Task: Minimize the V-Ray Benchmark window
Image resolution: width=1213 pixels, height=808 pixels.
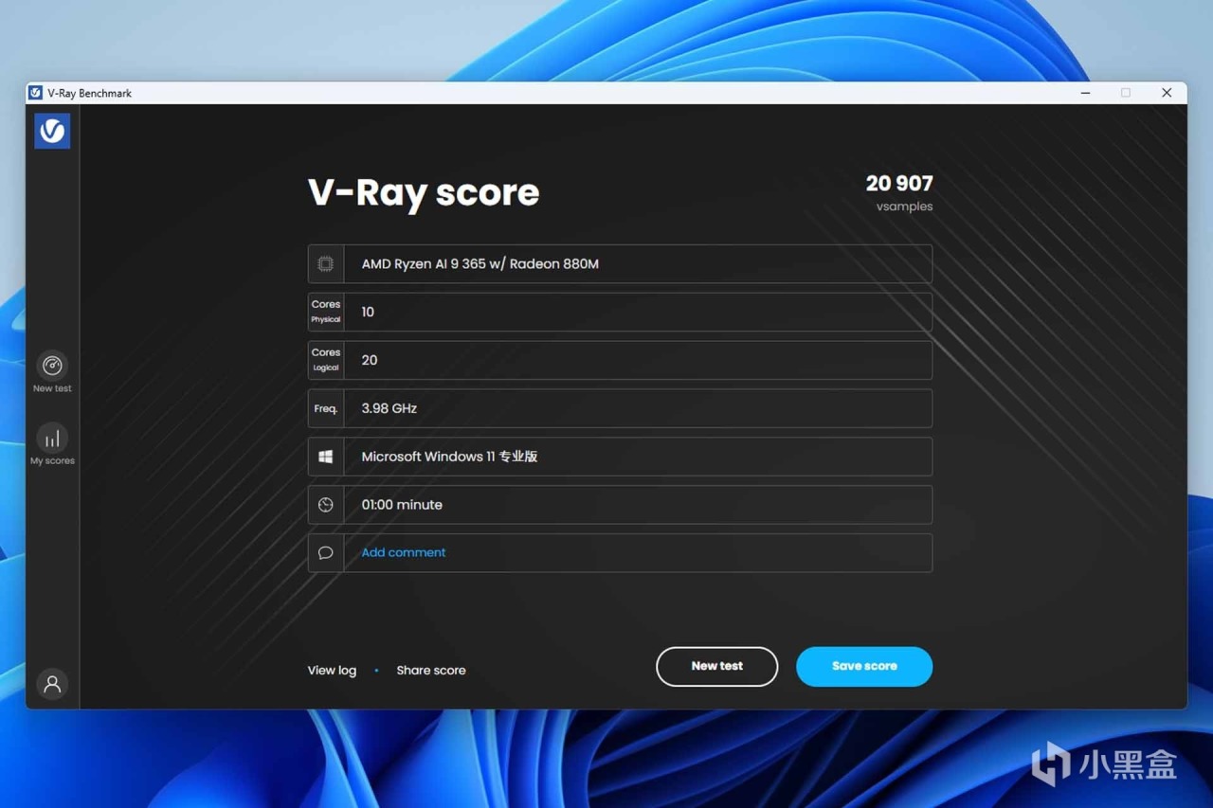Action: click(1085, 93)
